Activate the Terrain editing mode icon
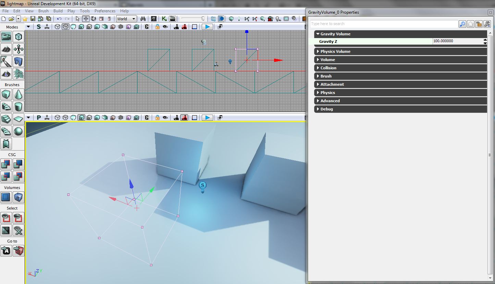Screen dimensions: 495x284 point(6,49)
